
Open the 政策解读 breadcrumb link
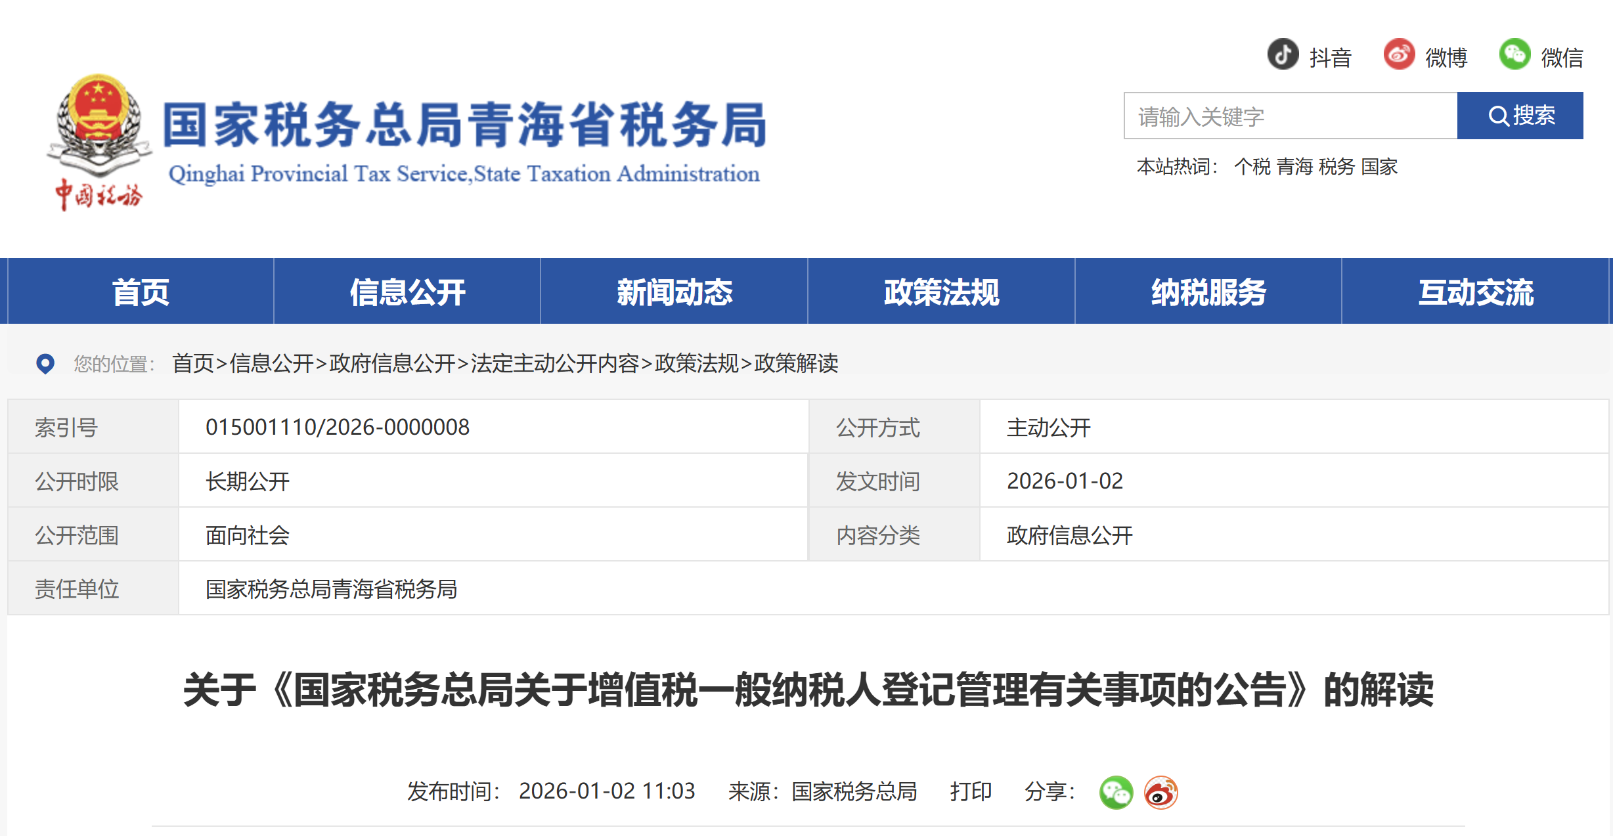tap(798, 365)
